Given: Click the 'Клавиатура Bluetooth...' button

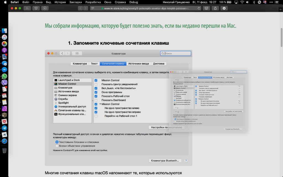Looking at the screenshot, I should pyautogui.click(x=165, y=161).
